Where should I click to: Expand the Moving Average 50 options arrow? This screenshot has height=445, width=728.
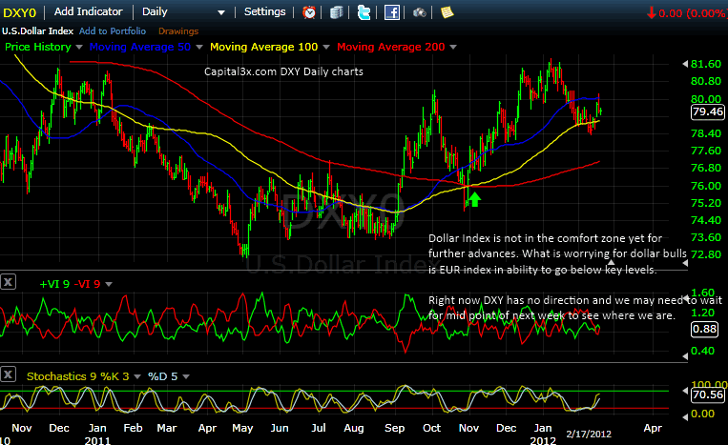199,47
